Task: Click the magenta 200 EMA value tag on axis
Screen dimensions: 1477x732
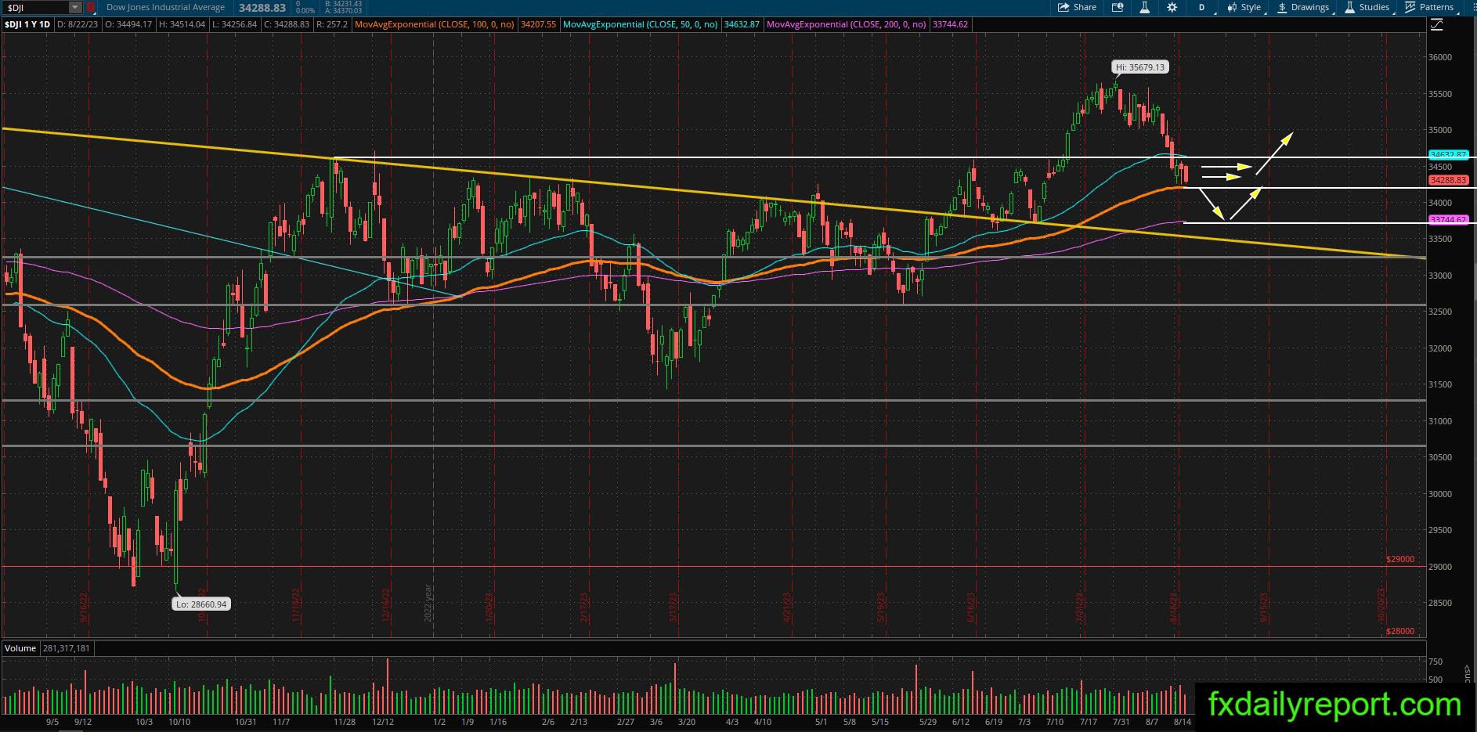Action: click(1447, 220)
